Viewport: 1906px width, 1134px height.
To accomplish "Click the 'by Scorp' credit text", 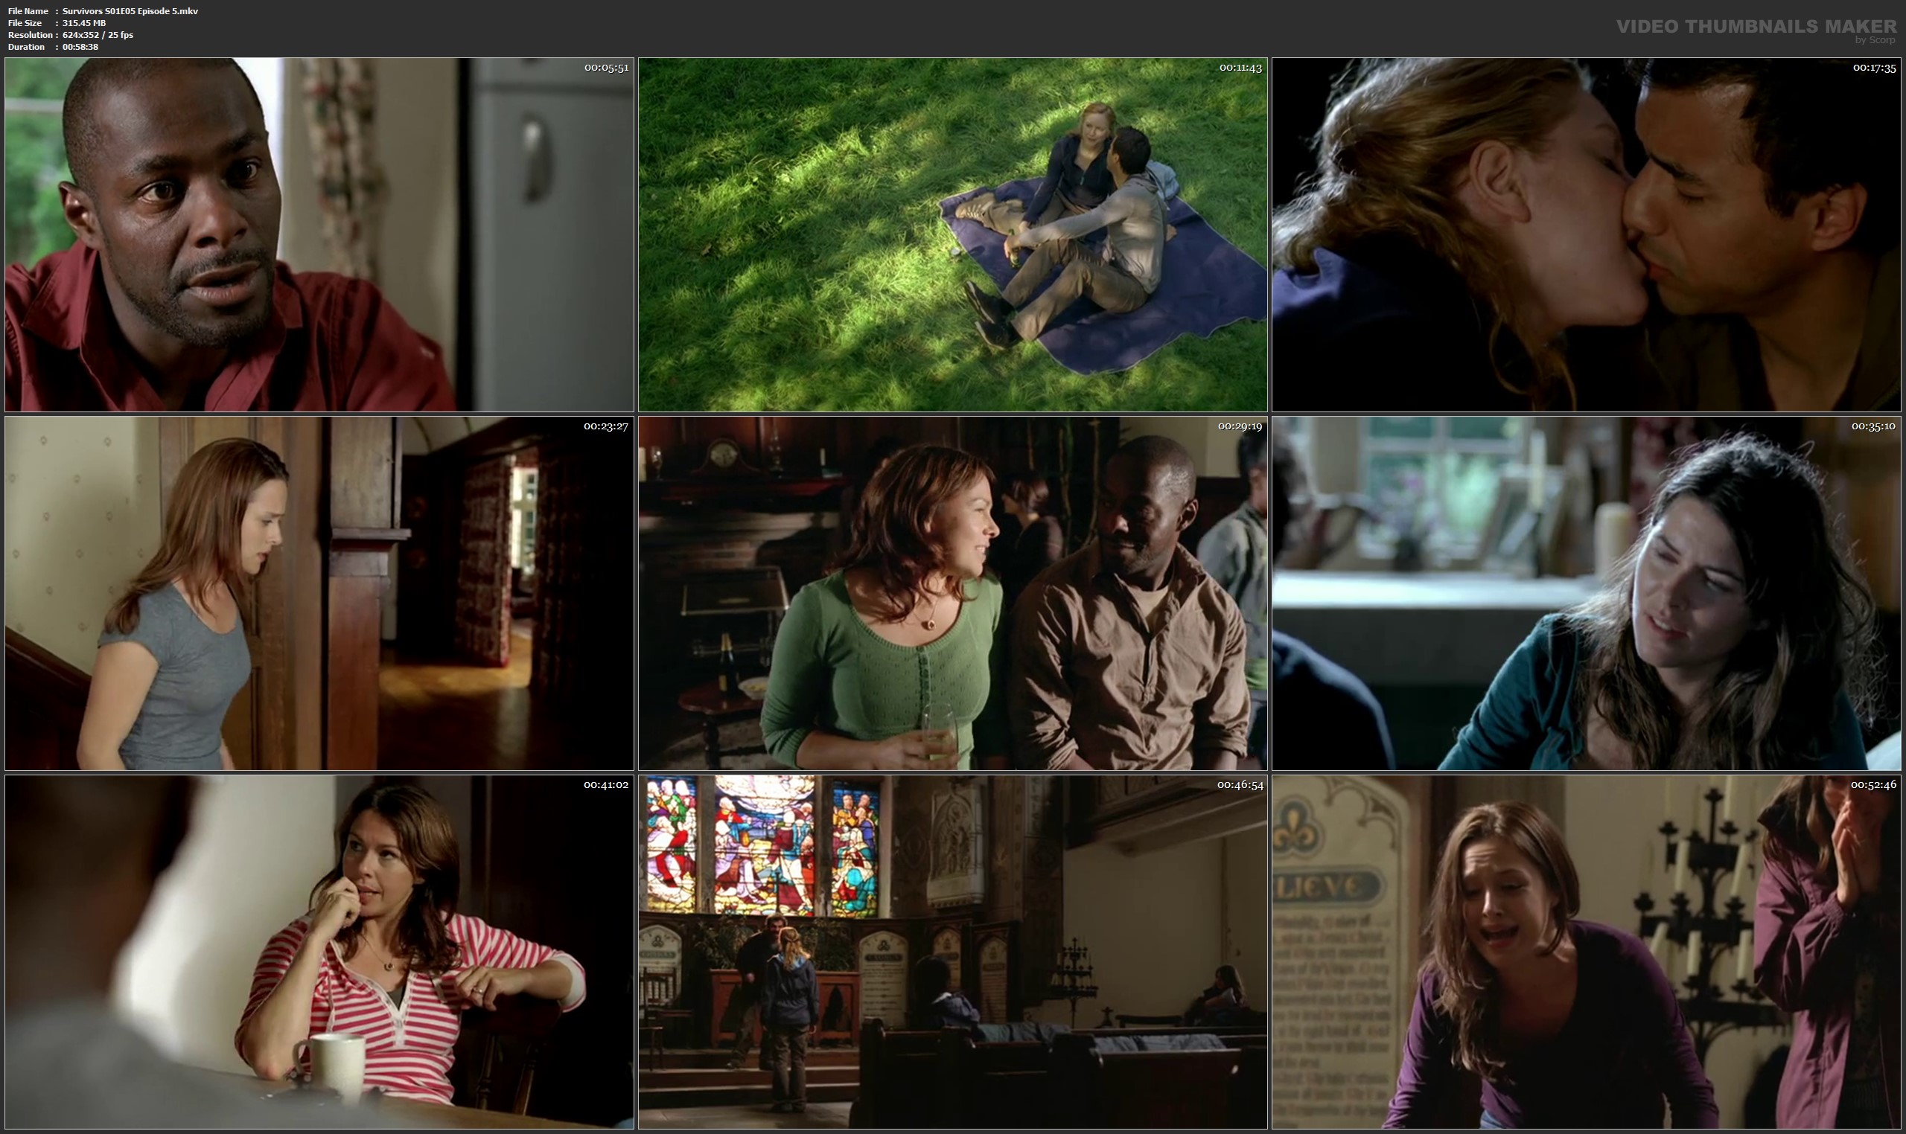I will [x=1875, y=40].
